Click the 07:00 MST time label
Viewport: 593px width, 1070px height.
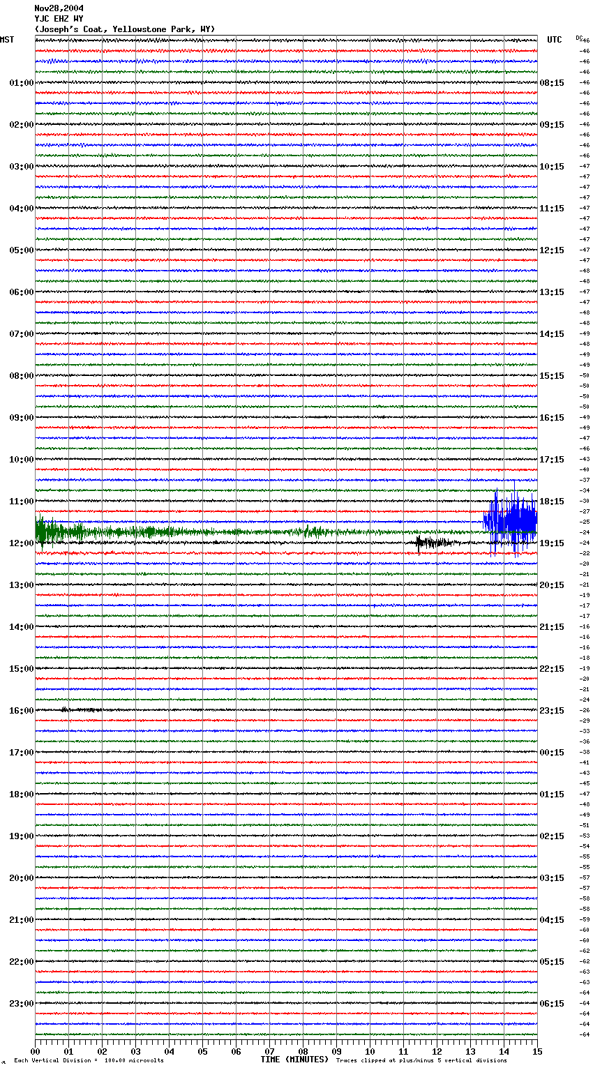click(22, 334)
